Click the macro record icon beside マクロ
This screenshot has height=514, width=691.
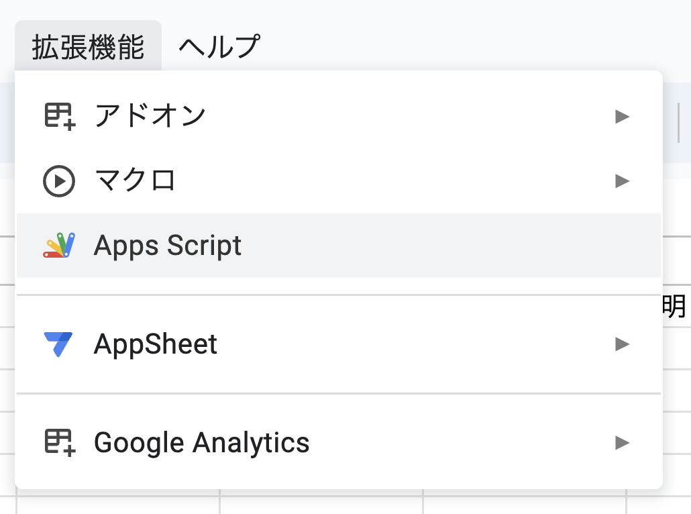coord(59,181)
